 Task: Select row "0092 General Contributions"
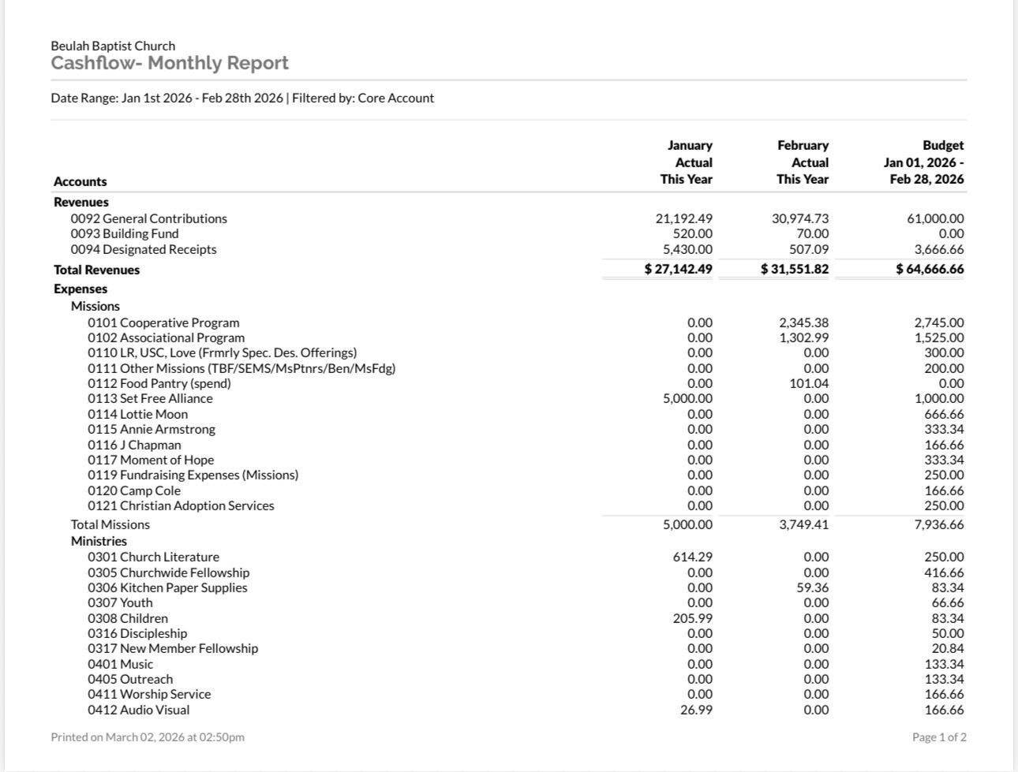pos(509,218)
